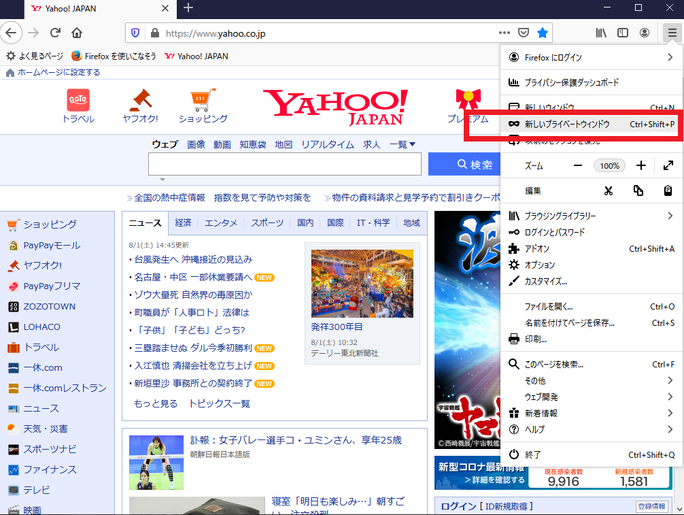
Task: Enter full screen with the expand arrows icon
Action: click(668, 165)
